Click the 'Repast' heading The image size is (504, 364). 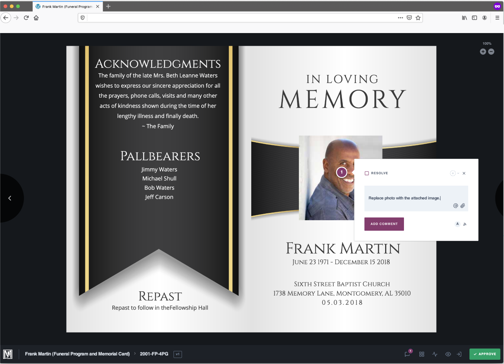(x=160, y=296)
